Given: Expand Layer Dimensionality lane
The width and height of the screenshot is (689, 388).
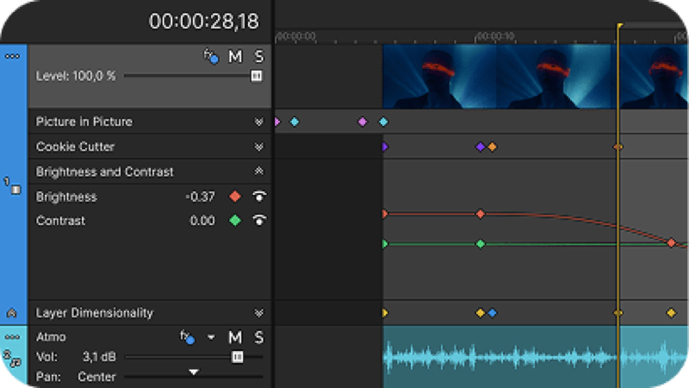Looking at the screenshot, I should 259,313.
